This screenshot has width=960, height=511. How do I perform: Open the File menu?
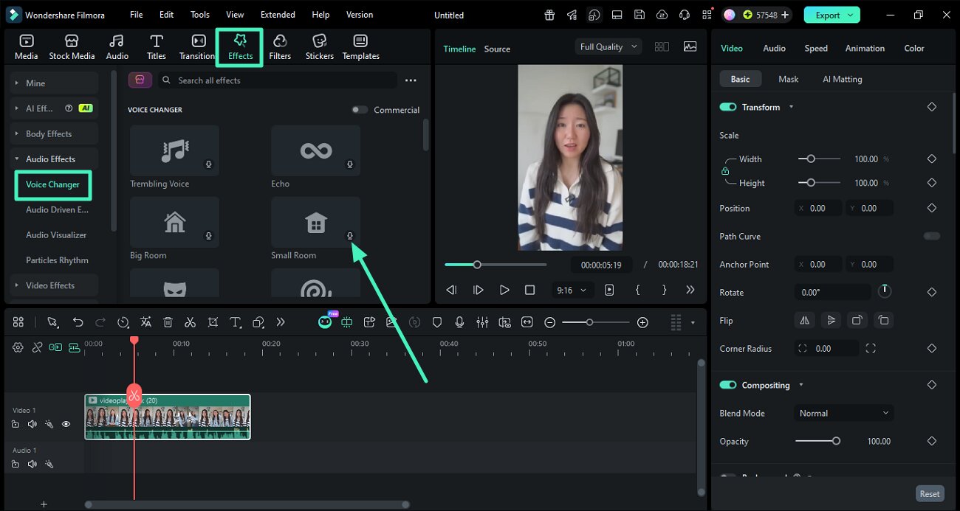[x=137, y=15]
